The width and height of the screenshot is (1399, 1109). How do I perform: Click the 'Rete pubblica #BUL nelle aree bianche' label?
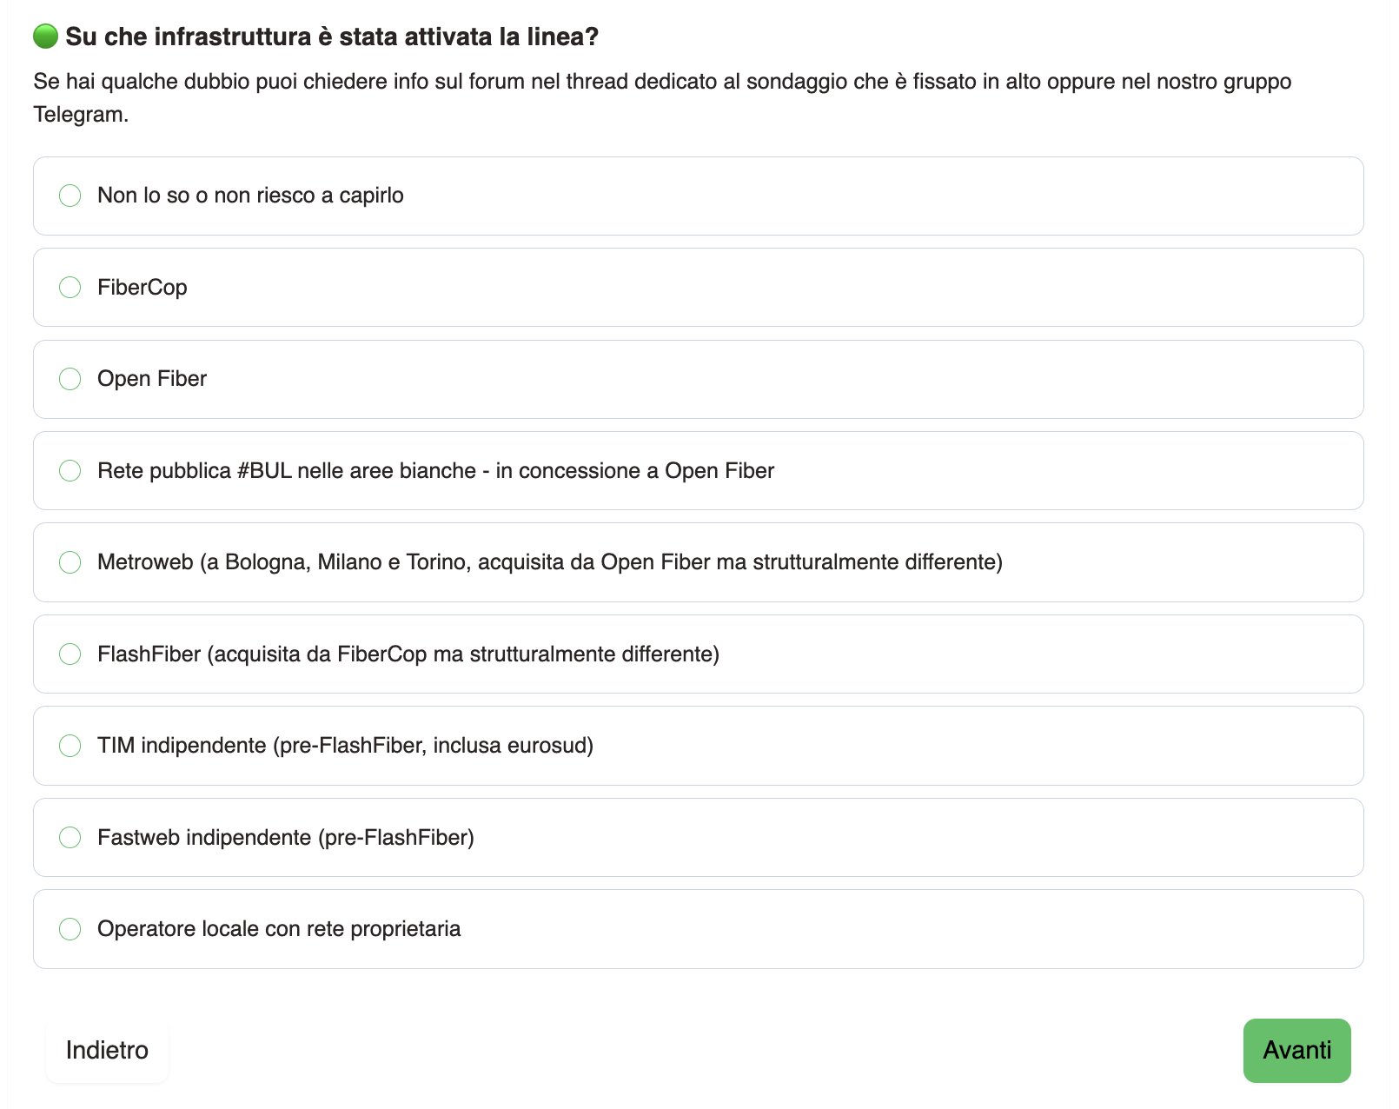pos(435,471)
